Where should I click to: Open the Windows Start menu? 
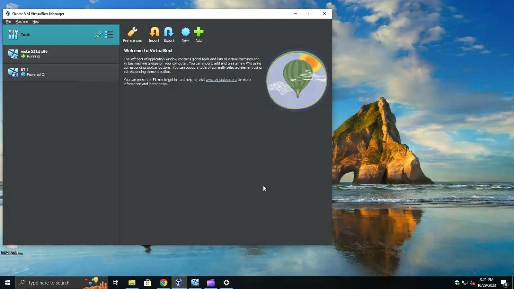8,283
